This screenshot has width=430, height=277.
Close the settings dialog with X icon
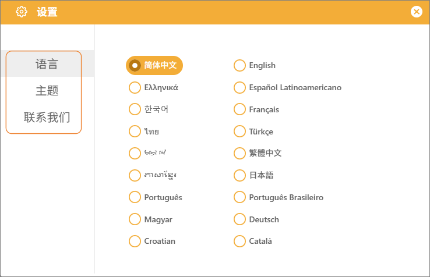click(416, 12)
